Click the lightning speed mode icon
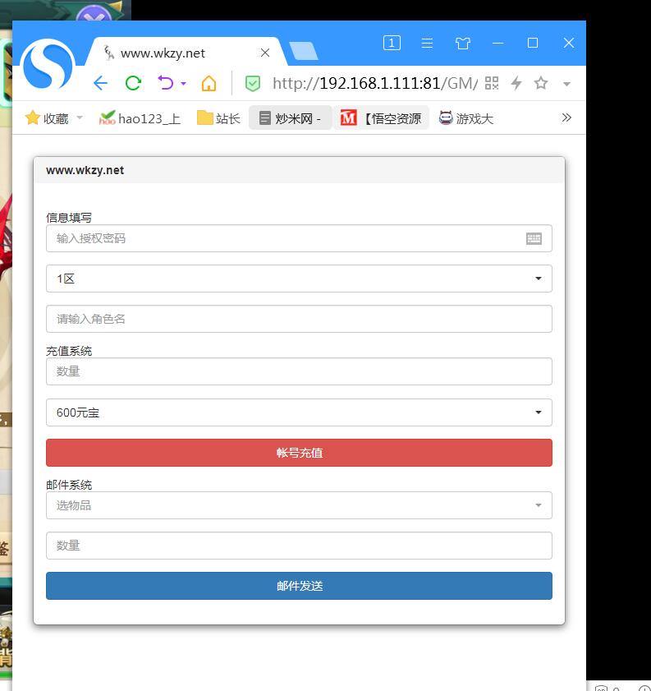Image resolution: width=651 pixels, height=691 pixels. [x=516, y=83]
